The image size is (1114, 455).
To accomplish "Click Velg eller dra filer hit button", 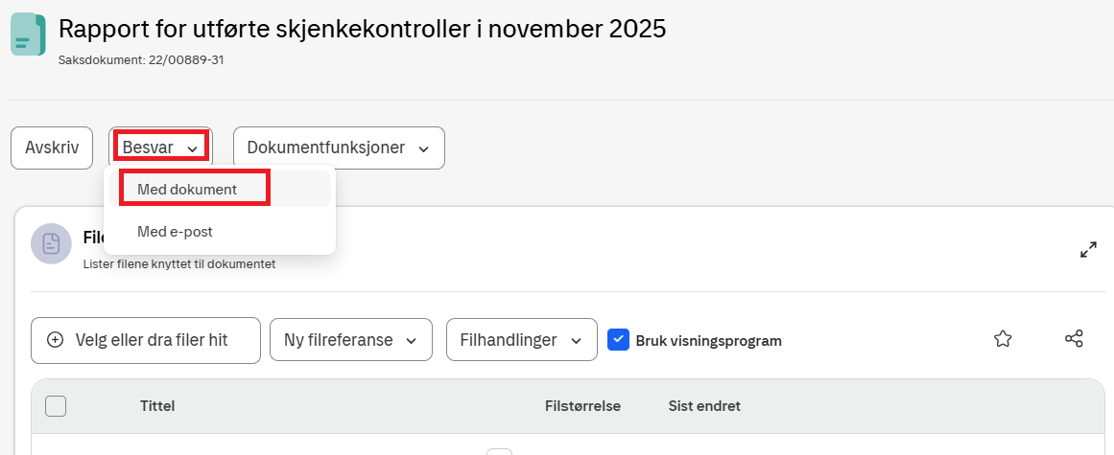I will [146, 341].
